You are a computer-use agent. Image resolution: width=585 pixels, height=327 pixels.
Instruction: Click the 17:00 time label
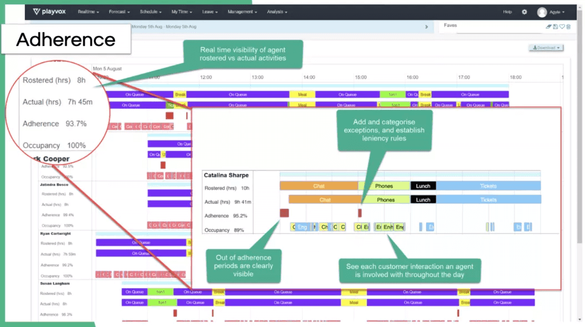[464, 78]
